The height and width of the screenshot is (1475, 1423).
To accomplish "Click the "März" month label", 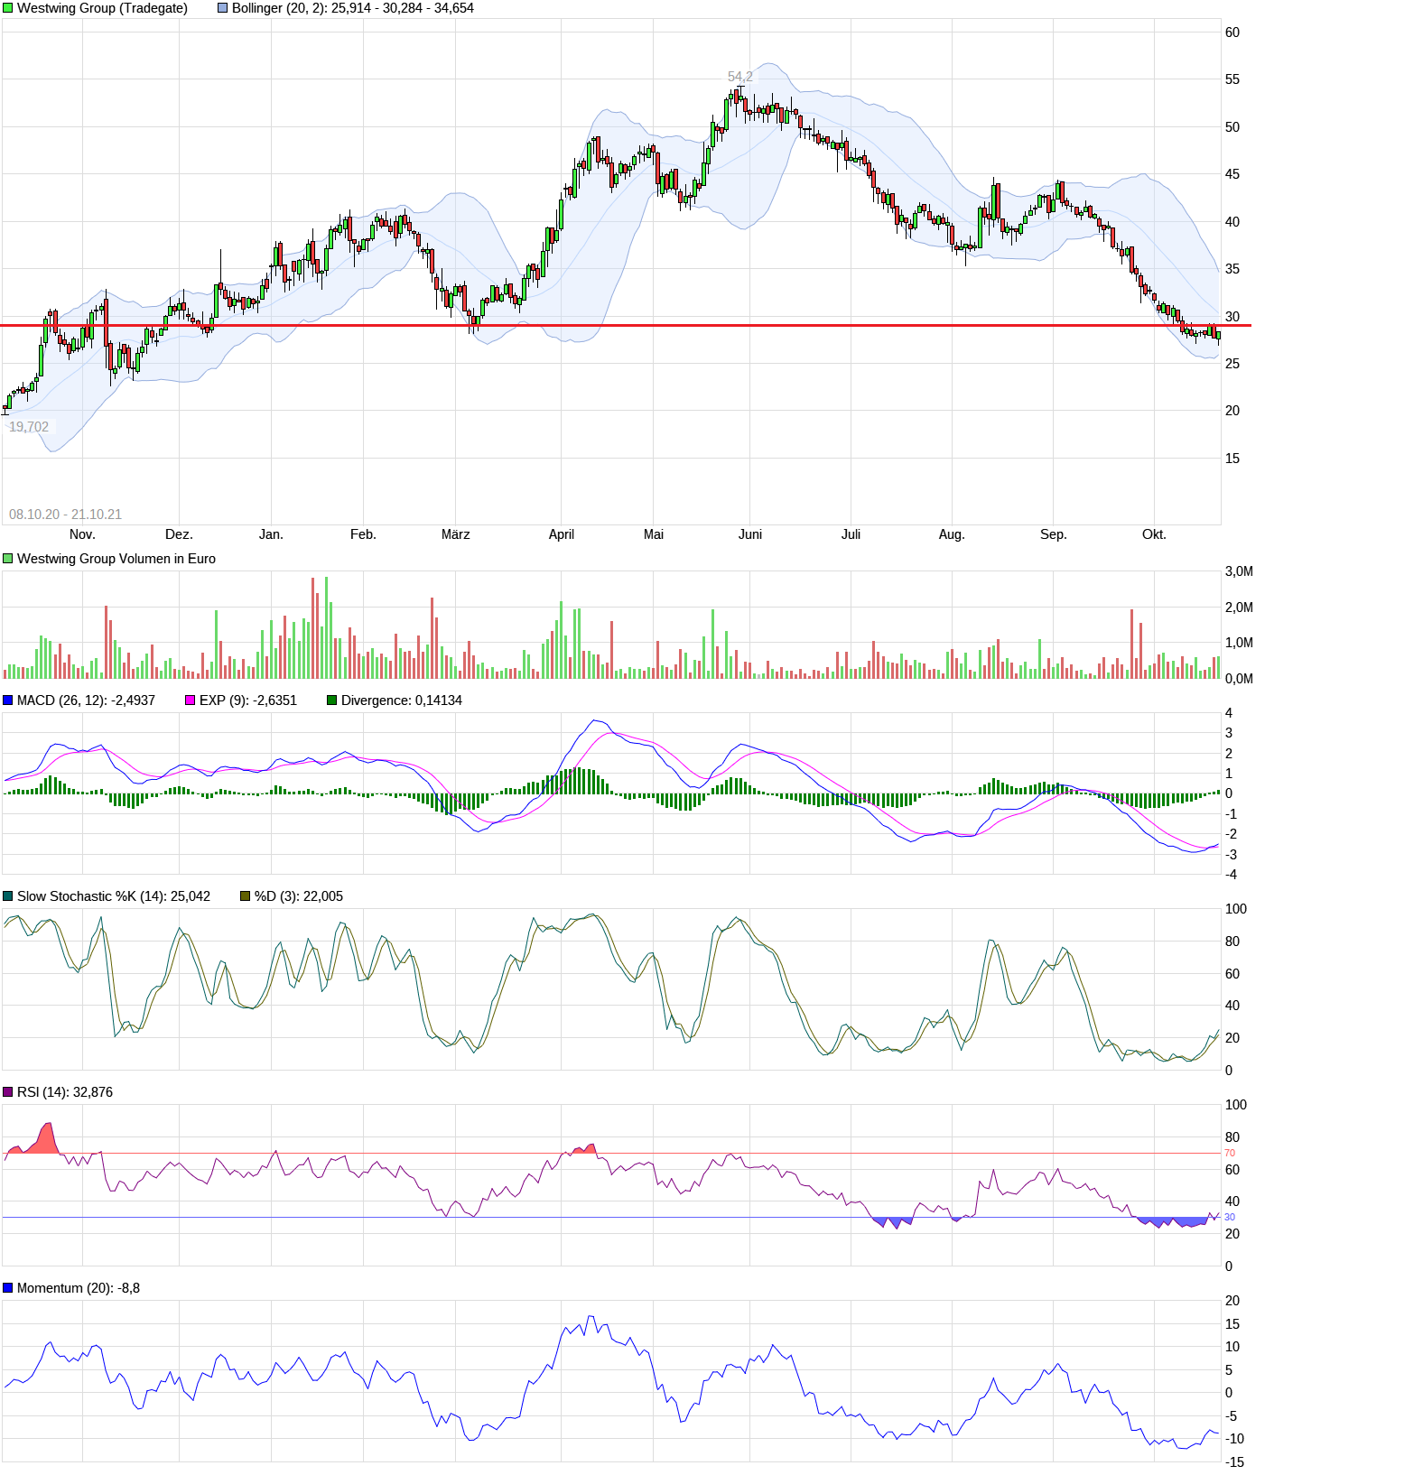I will [x=455, y=534].
